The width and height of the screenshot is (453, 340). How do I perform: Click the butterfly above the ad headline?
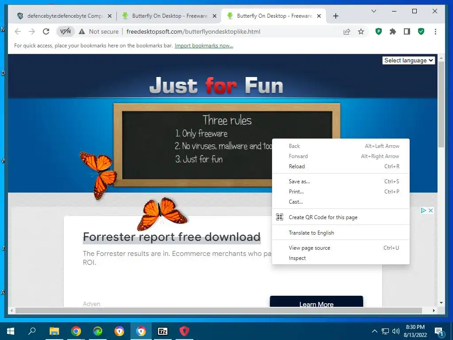(162, 214)
